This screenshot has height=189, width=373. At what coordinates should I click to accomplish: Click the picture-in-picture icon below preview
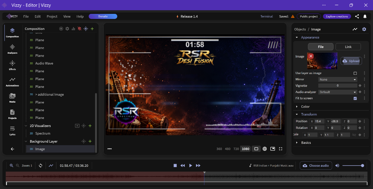[272, 149]
